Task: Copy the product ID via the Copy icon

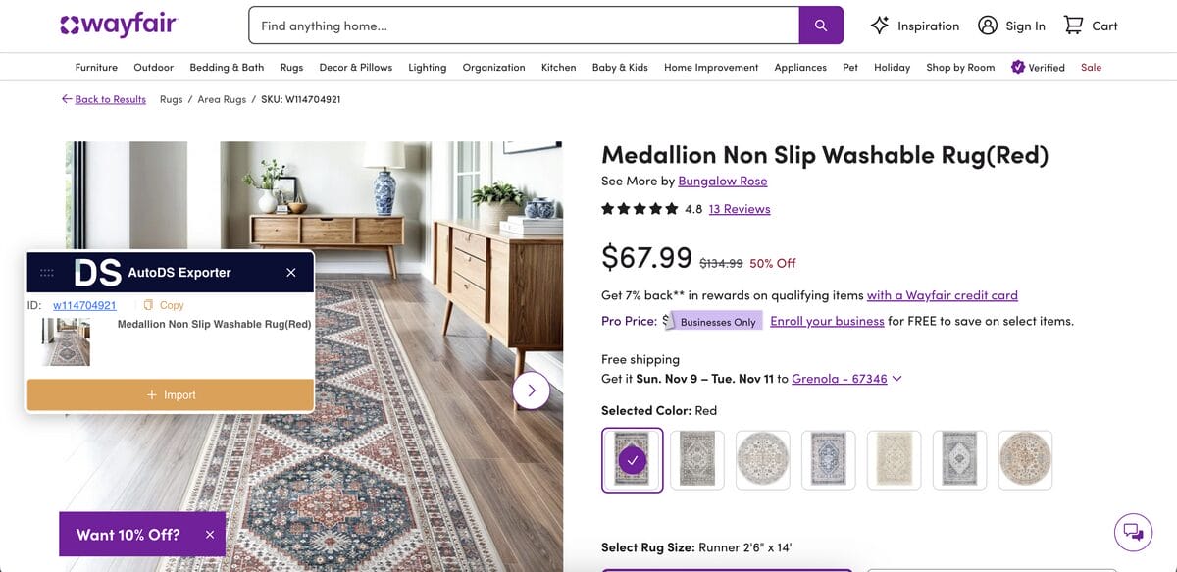Action: tap(150, 304)
